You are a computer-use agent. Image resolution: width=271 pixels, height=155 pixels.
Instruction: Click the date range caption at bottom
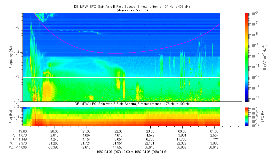[132, 152]
